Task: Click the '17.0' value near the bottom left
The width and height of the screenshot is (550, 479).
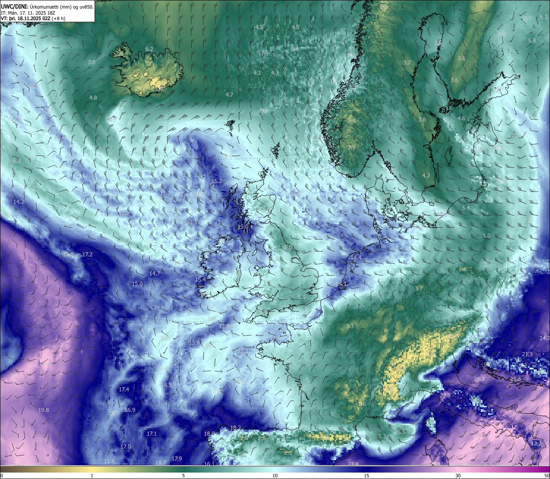Action: click(x=125, y=447)
